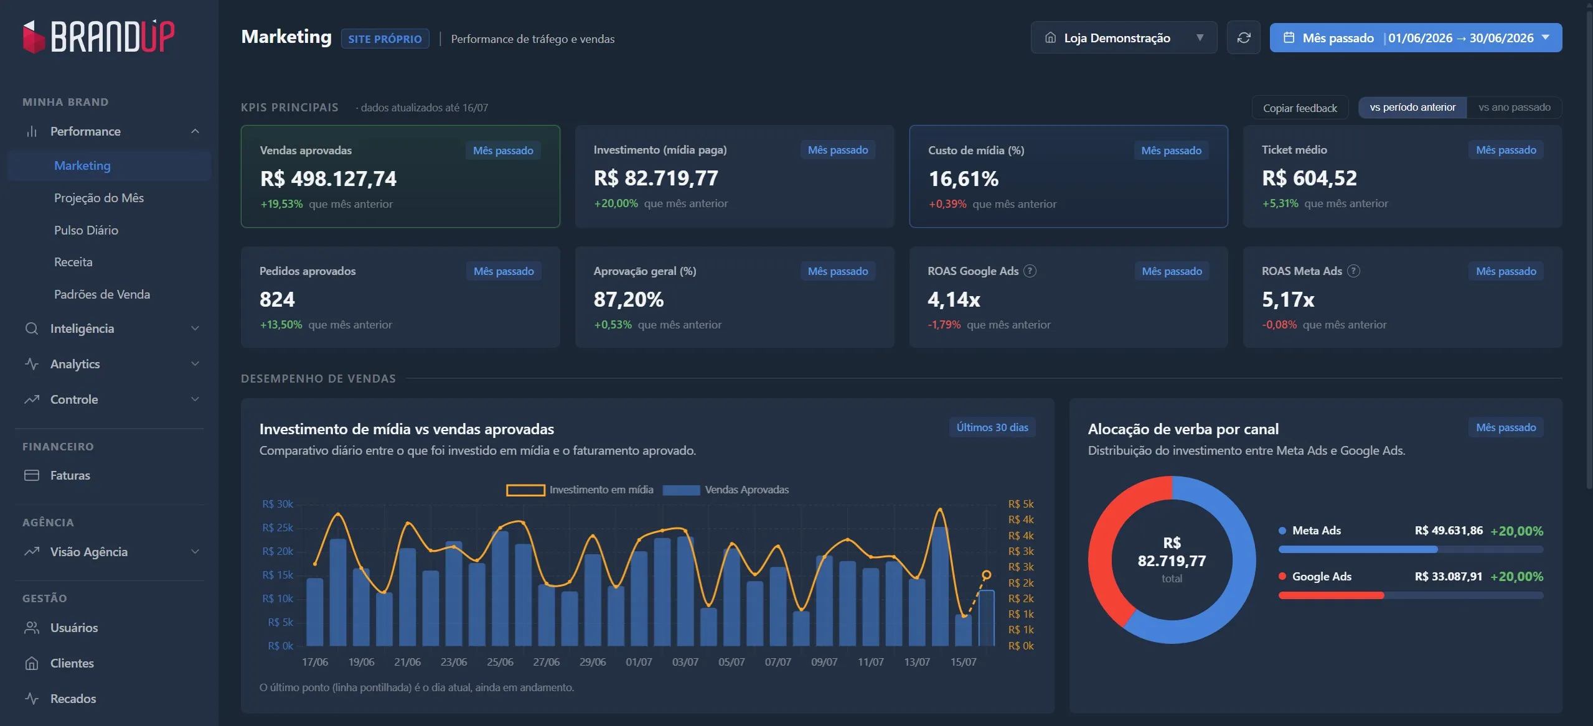
Task: Expand the Controle menu section
Action: point(195,399)
